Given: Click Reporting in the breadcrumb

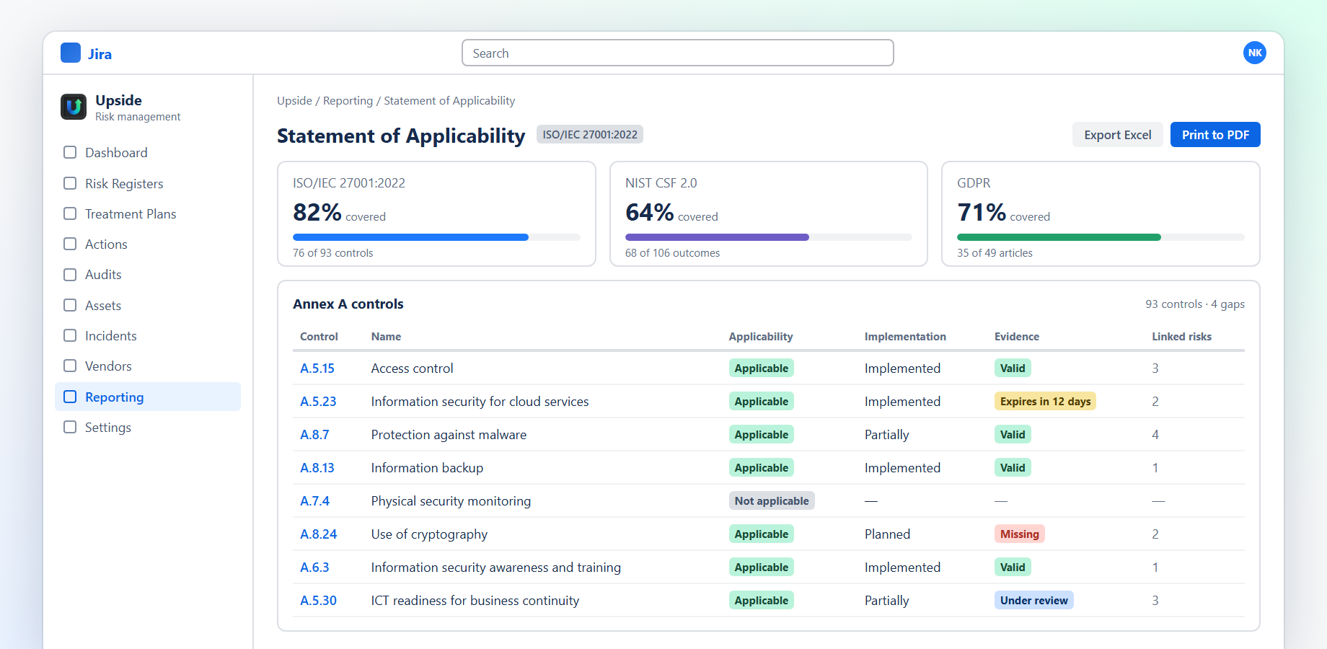Looking at the screenshot, I should [348, 101].
